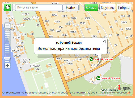Focus the "Поиск на карте" search field
Viewport: 135px width, 98px height.
[39, 7]
